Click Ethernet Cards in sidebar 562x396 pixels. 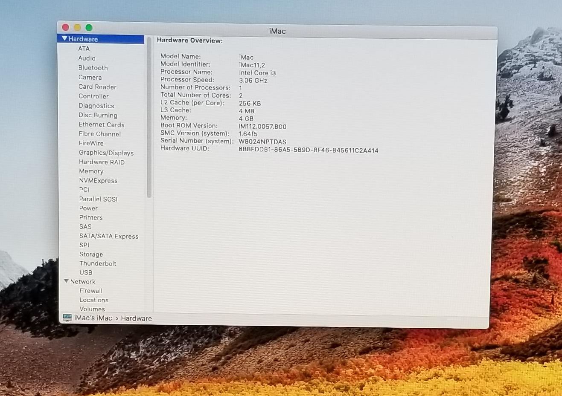102,124
